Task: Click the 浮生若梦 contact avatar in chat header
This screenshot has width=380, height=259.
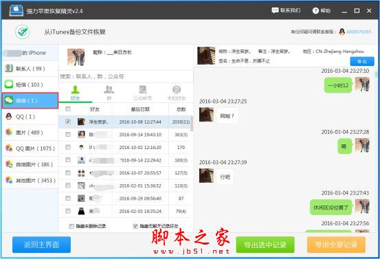Action: tap(206, 56)
